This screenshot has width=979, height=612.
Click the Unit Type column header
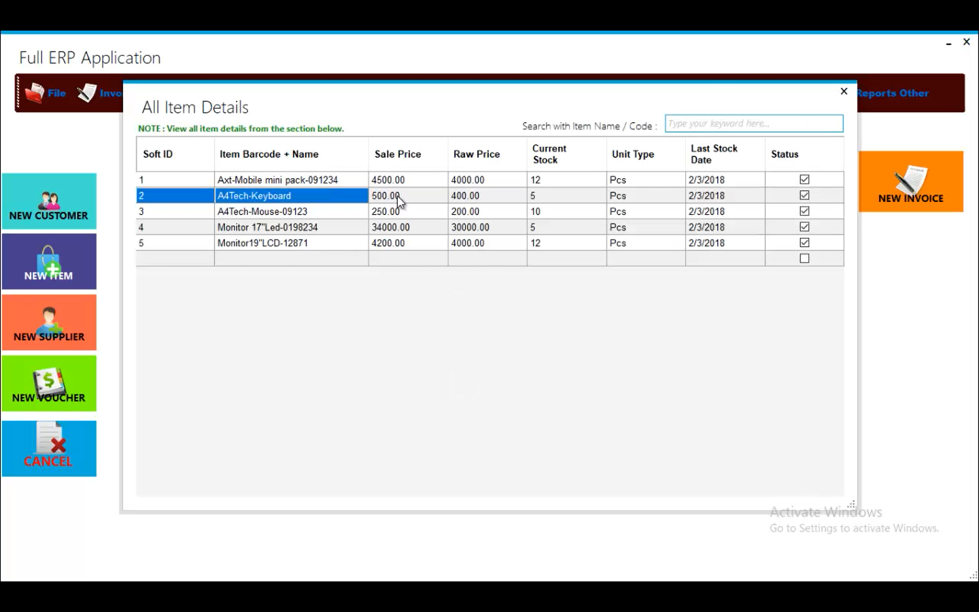633,154
